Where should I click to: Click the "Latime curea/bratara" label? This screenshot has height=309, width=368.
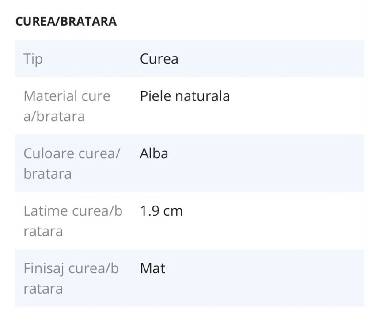[x=73, y=221]
